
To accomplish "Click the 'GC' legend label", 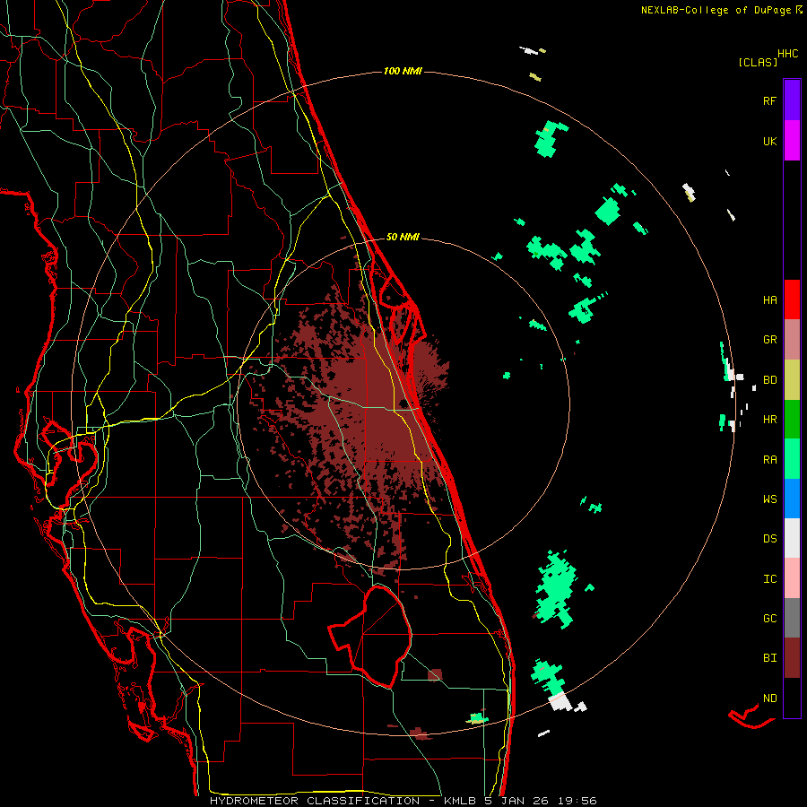I will [769, 619].
